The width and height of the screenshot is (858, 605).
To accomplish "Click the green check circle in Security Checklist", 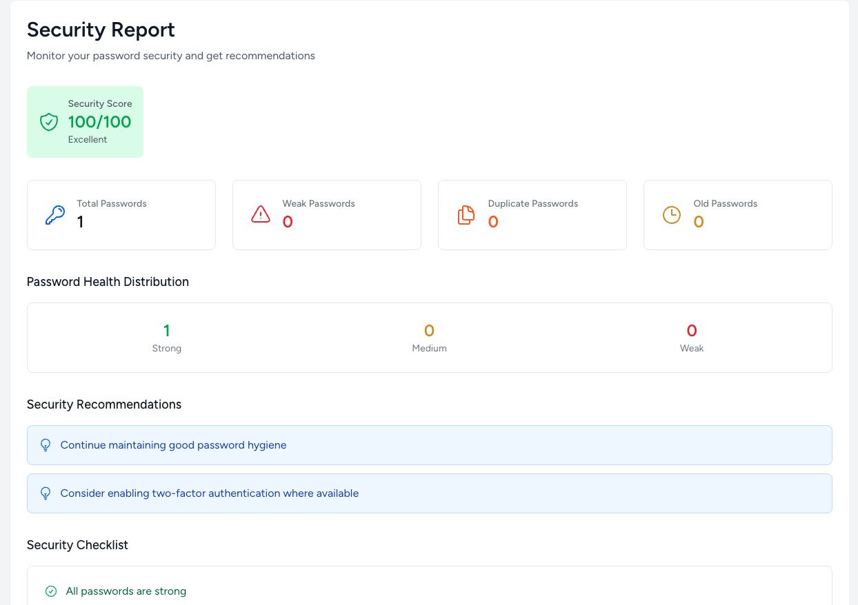I will pyautogui.click(x=50, y=591).
